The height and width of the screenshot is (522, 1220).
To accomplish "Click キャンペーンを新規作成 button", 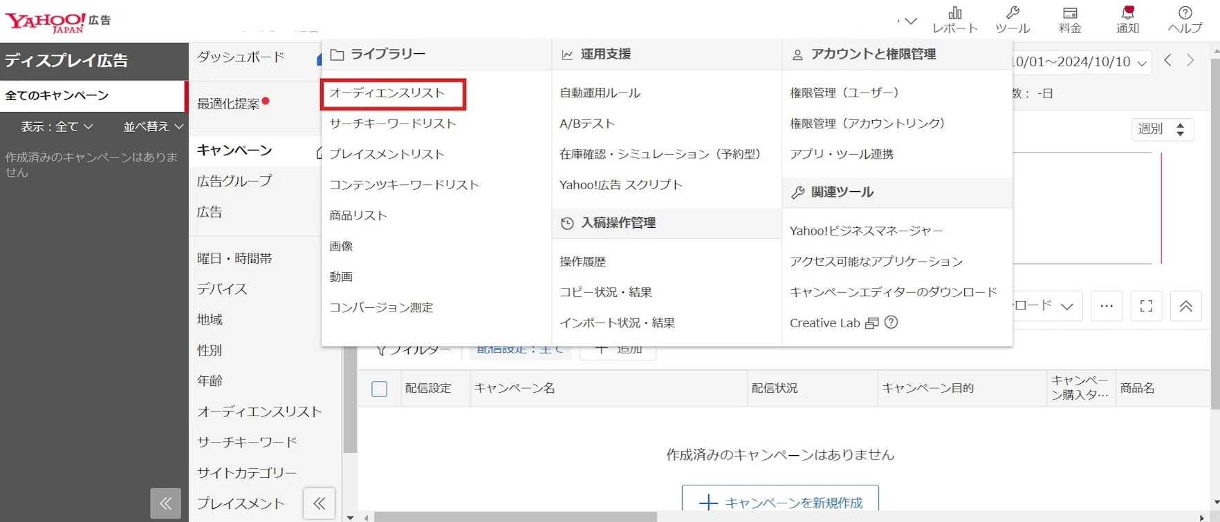I will [780, 503].
